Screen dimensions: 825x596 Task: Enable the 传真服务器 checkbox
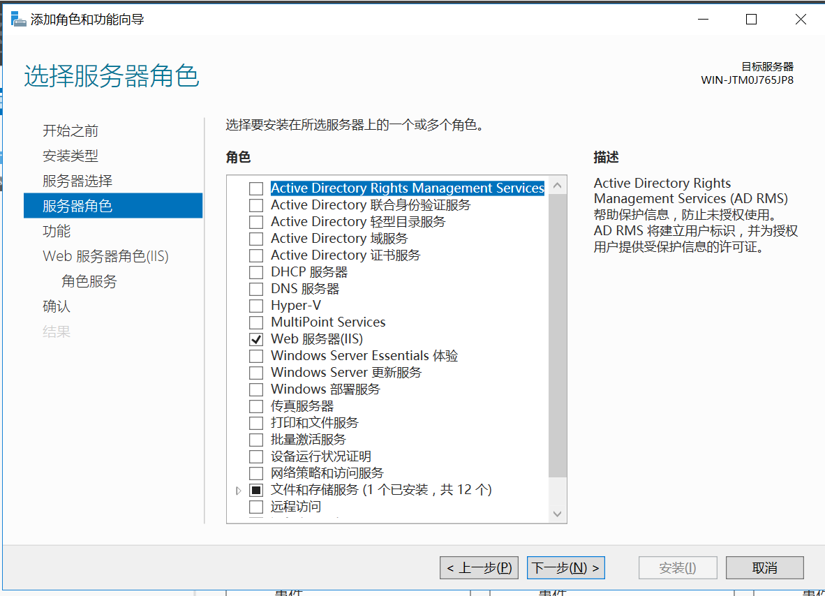coord(256,407)
